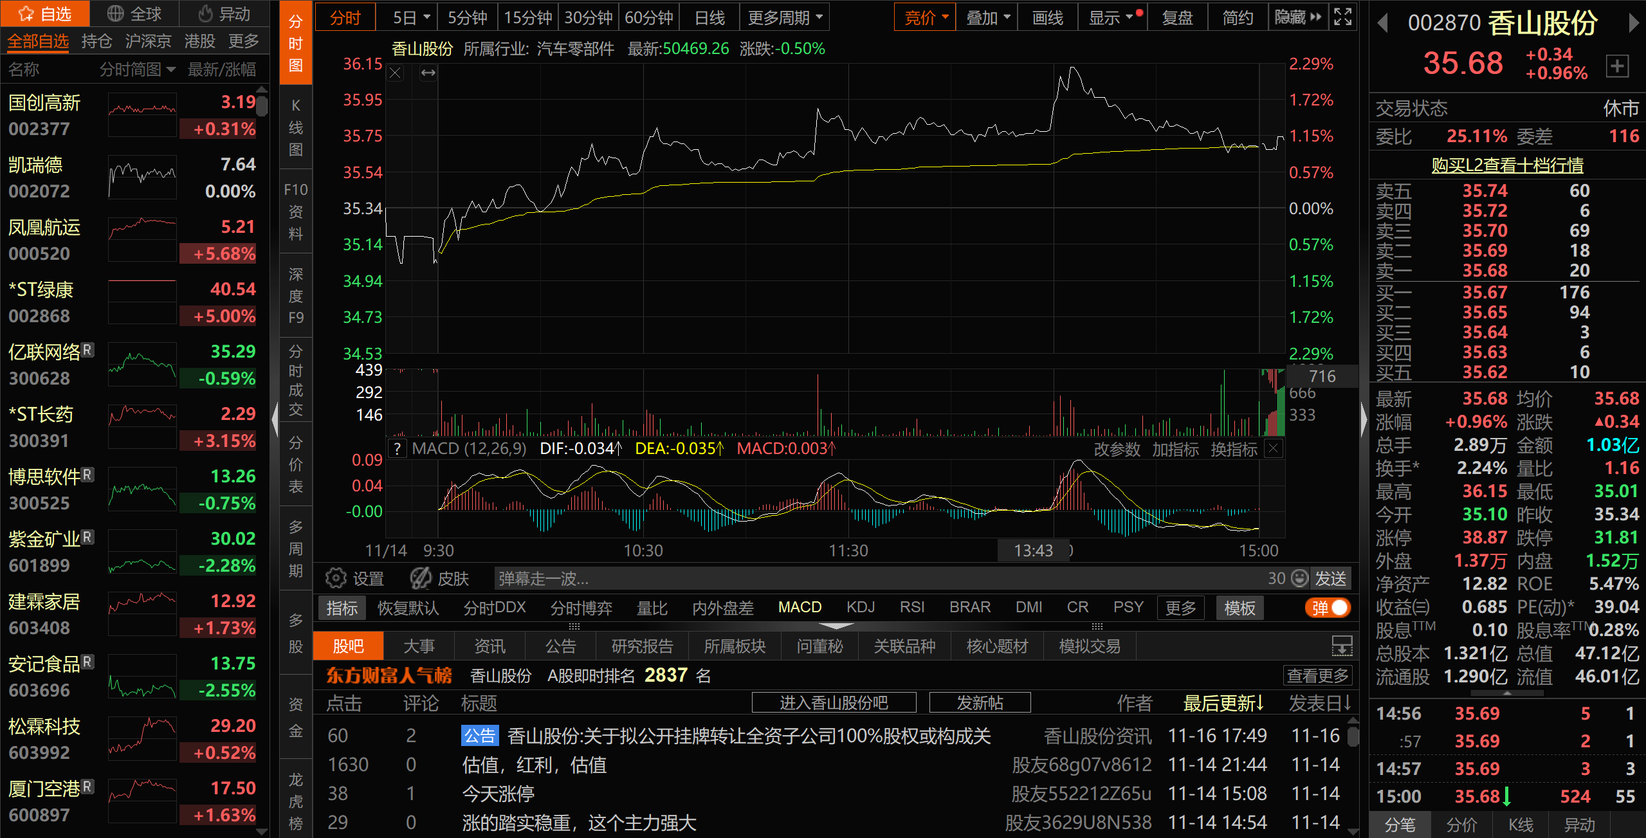Viewport: 1646px width, 838px height.
Task: Close the MACD indicator panel
Action: click(x=1273, y=448)
